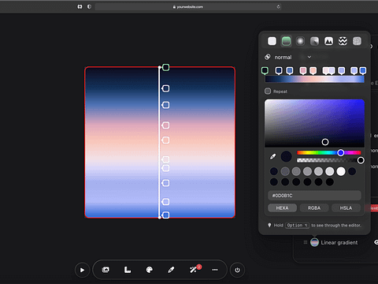Click the #0D0B1C hex value field
The image size is (378, 284).
pyautogui.click(x=314, y=196)
